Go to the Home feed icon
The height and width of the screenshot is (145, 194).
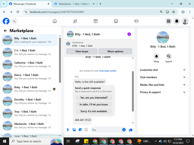point(55,21)
